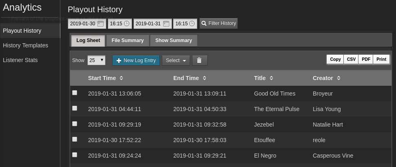Sort by Title column arrows
The image size is (396, 167).
271,78
